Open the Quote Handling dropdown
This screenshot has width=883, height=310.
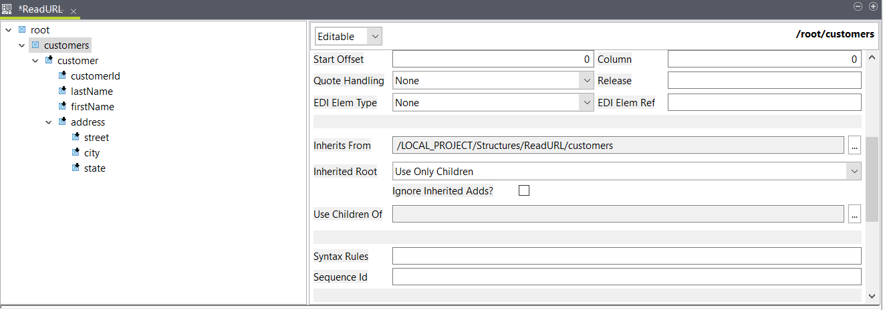click(586, 81)
